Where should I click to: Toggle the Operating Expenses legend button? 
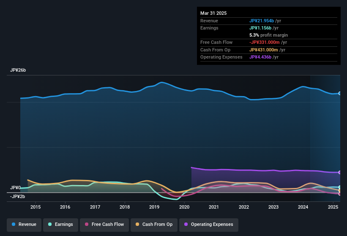pos(209,225)
